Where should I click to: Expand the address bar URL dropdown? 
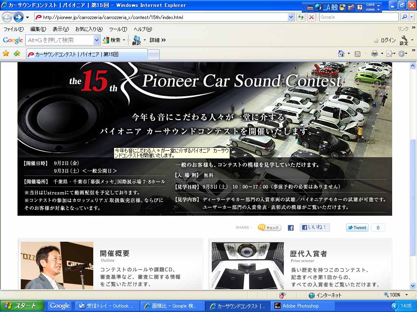coord(291,17)
